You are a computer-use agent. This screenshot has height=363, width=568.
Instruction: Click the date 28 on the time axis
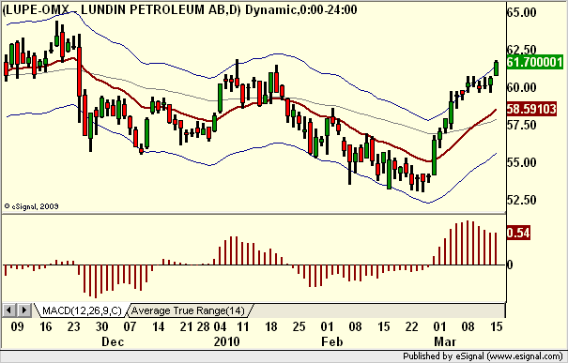203,326
